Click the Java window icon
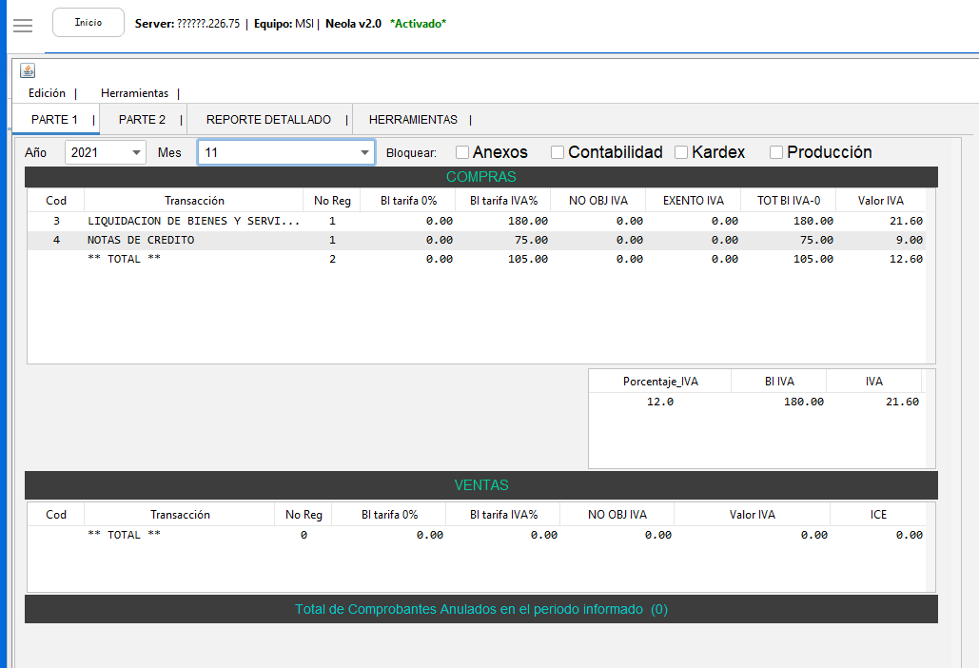The height and width of the screenshot is (668, 979). [28, 70]
